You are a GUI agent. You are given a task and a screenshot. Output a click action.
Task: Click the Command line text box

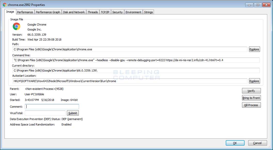[136, 60]
